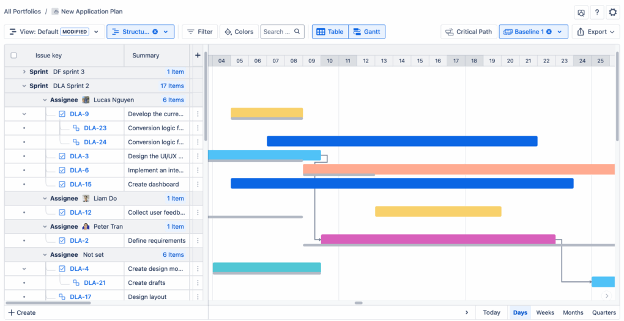Image resolution: width=624 pixels, height=321 pixels.
Task: Click Peter Tran's avatar
Action: 86,226
